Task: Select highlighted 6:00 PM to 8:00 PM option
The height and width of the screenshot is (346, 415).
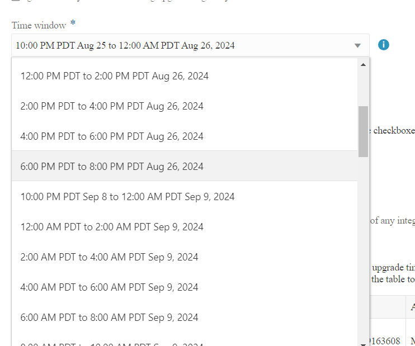Action: point(112,167)
